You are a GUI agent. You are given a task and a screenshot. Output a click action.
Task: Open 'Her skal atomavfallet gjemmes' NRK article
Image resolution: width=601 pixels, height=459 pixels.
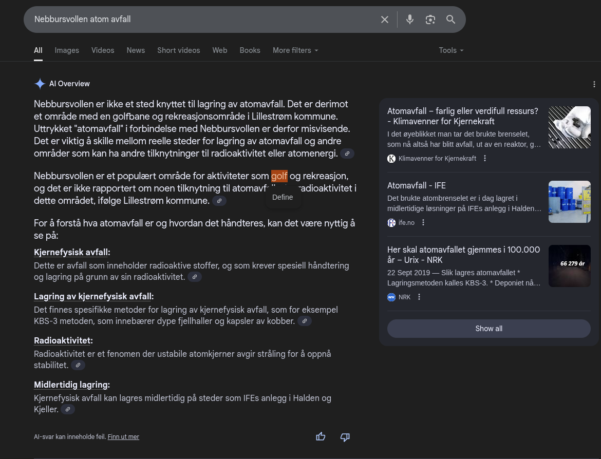(x=463, y=255)
